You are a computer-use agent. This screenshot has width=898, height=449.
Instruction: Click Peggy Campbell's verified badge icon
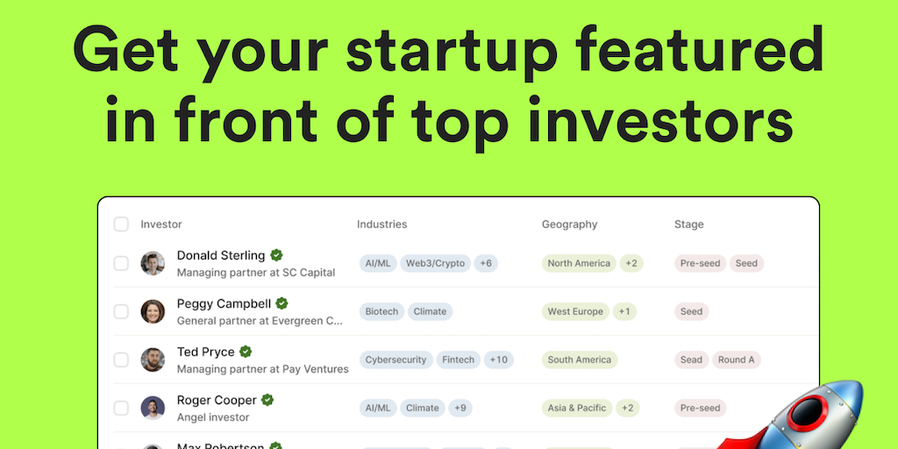point(282,303)
